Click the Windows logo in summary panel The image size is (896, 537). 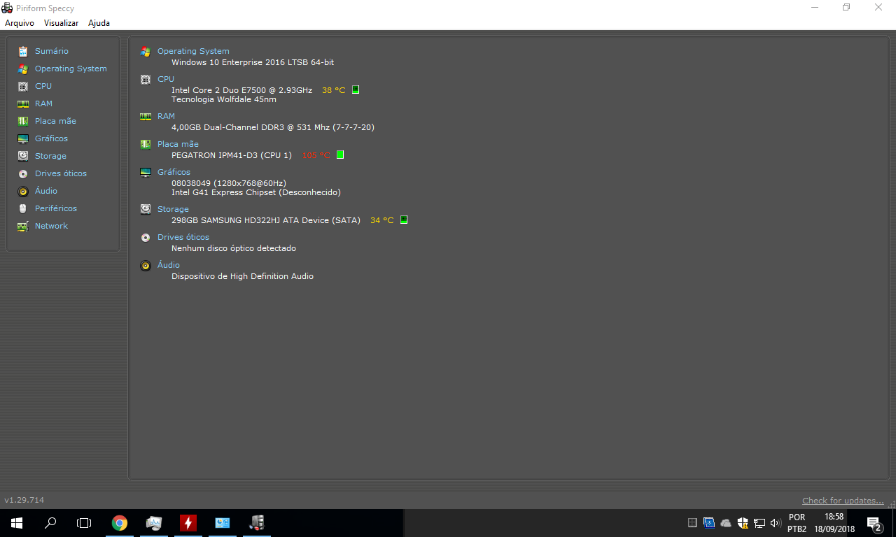point(146,51)
